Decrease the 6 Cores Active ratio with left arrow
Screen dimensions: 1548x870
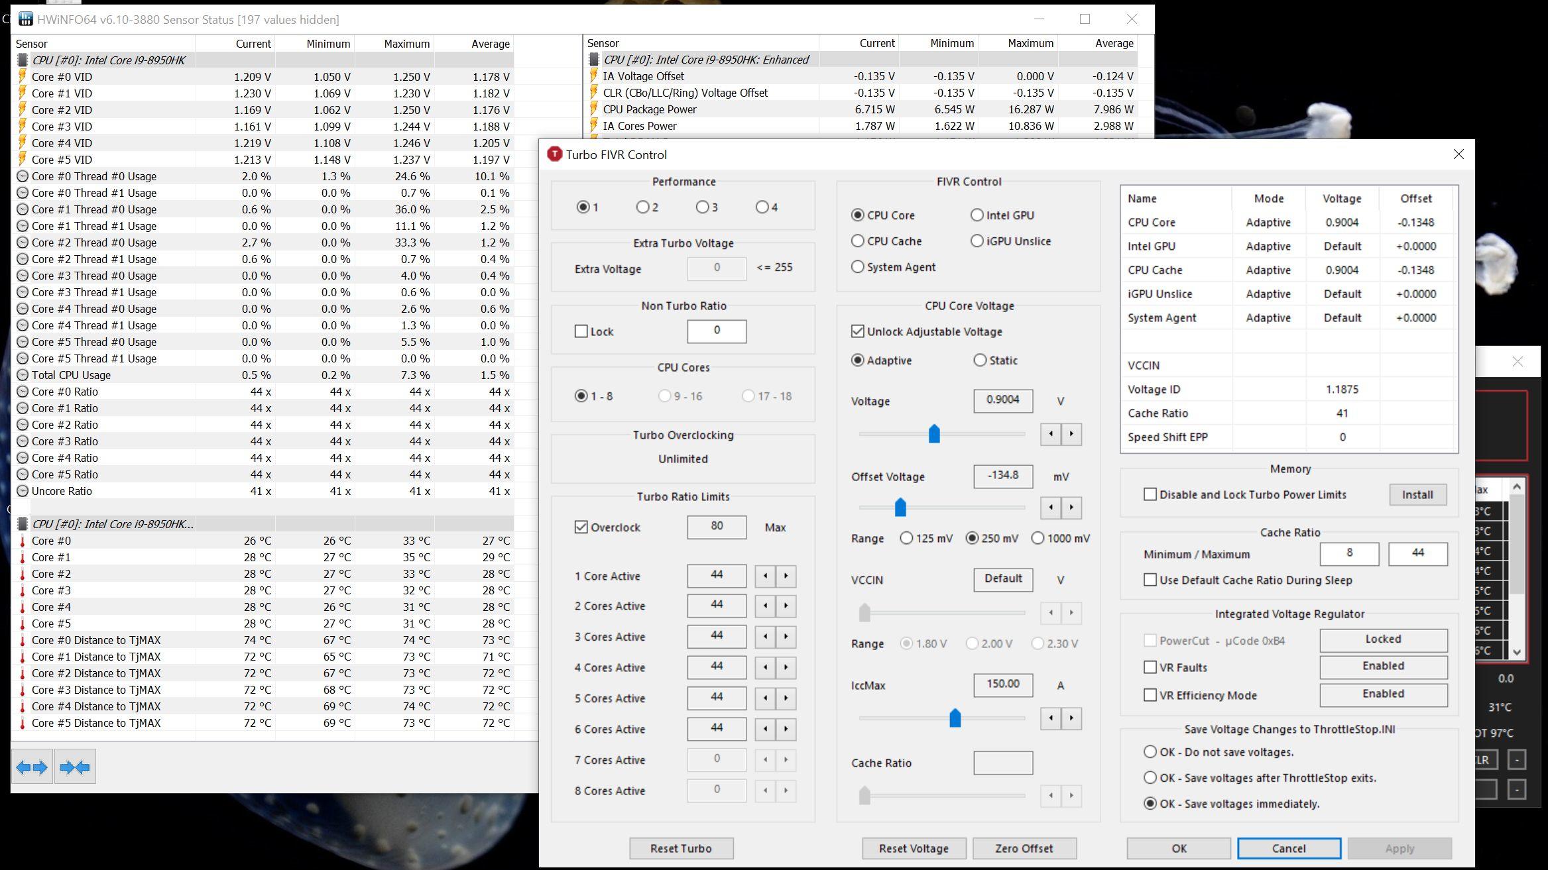765,729
